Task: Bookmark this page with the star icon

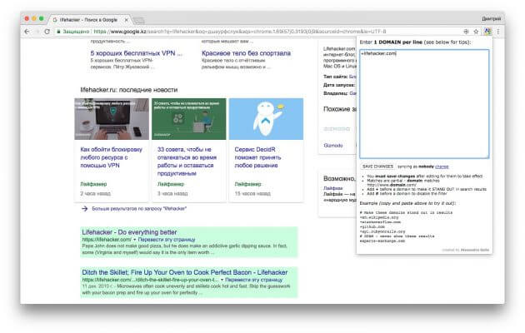Action: [476, 32]
